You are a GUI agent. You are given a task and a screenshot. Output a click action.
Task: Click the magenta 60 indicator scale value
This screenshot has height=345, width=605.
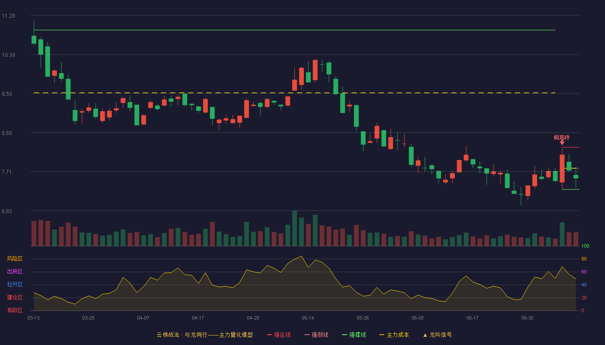584,272
